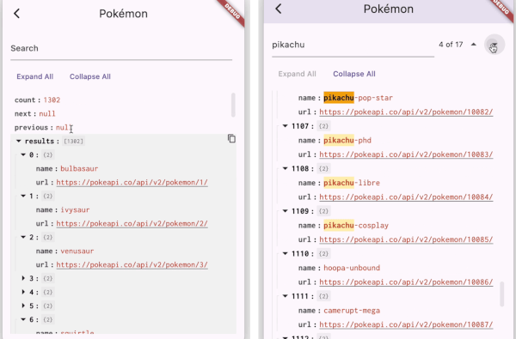Expand item 3 in results

click(23, 278)
